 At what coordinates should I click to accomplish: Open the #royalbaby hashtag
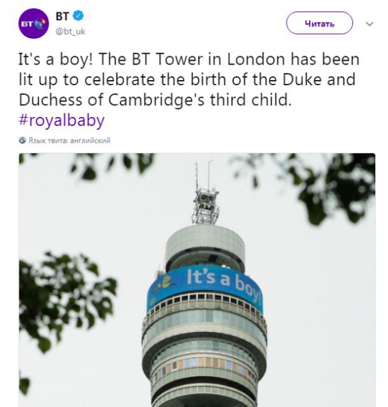click(61, 120)
